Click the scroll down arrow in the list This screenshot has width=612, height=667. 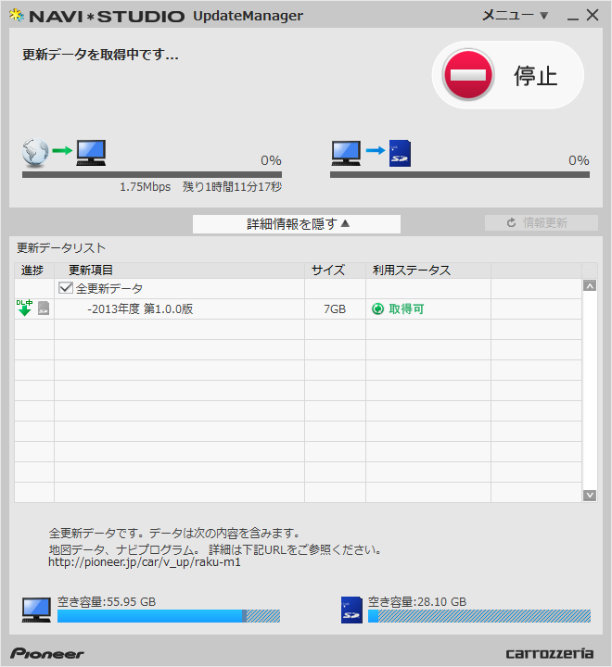590,495
